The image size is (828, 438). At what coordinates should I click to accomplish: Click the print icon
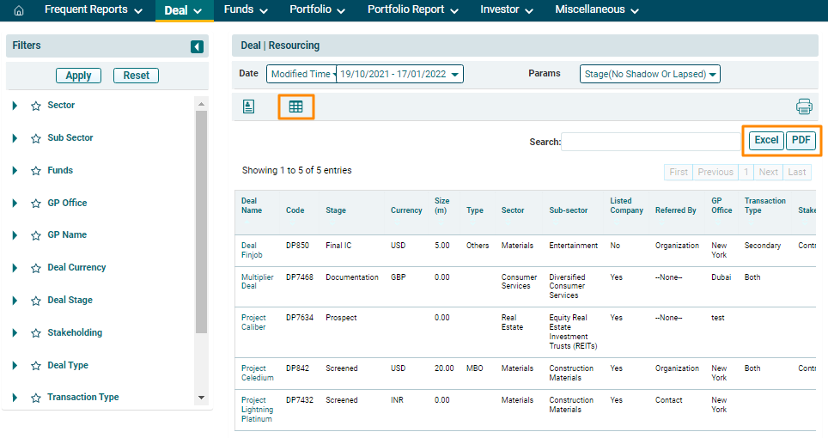pyautogui.click(x=804, y=106)
